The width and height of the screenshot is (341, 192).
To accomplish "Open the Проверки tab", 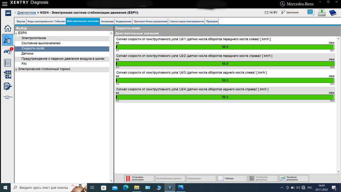I will pos(212,21).
